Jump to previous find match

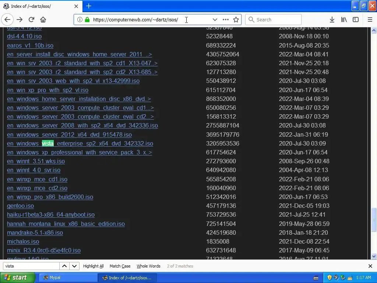(x=64, y=266)
